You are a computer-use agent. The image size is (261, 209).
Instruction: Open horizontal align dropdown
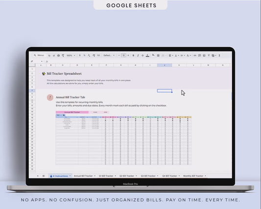(x=171, y=55)
